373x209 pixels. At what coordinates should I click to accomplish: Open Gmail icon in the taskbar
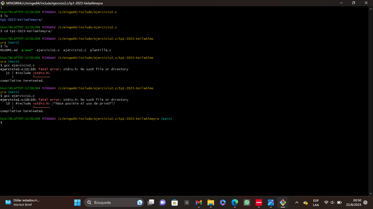tap(199, 202)
